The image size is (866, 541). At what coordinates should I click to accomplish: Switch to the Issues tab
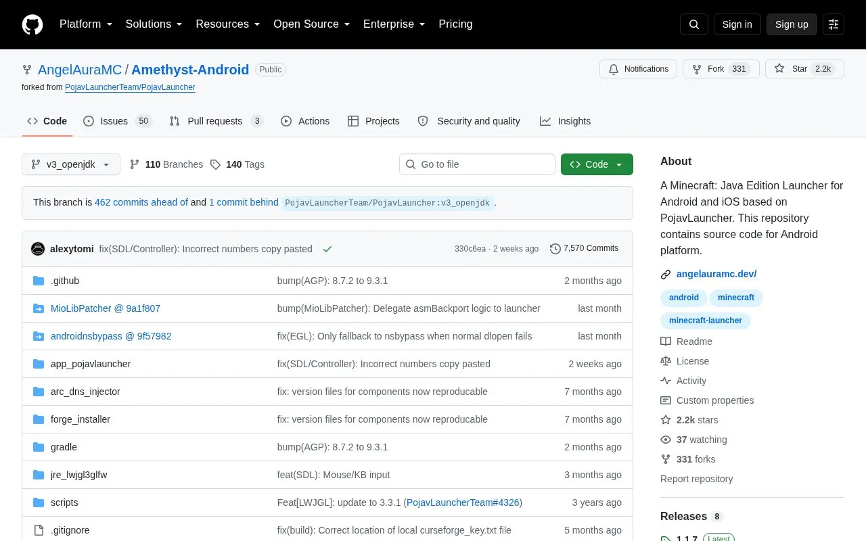(x=118, y=121)
